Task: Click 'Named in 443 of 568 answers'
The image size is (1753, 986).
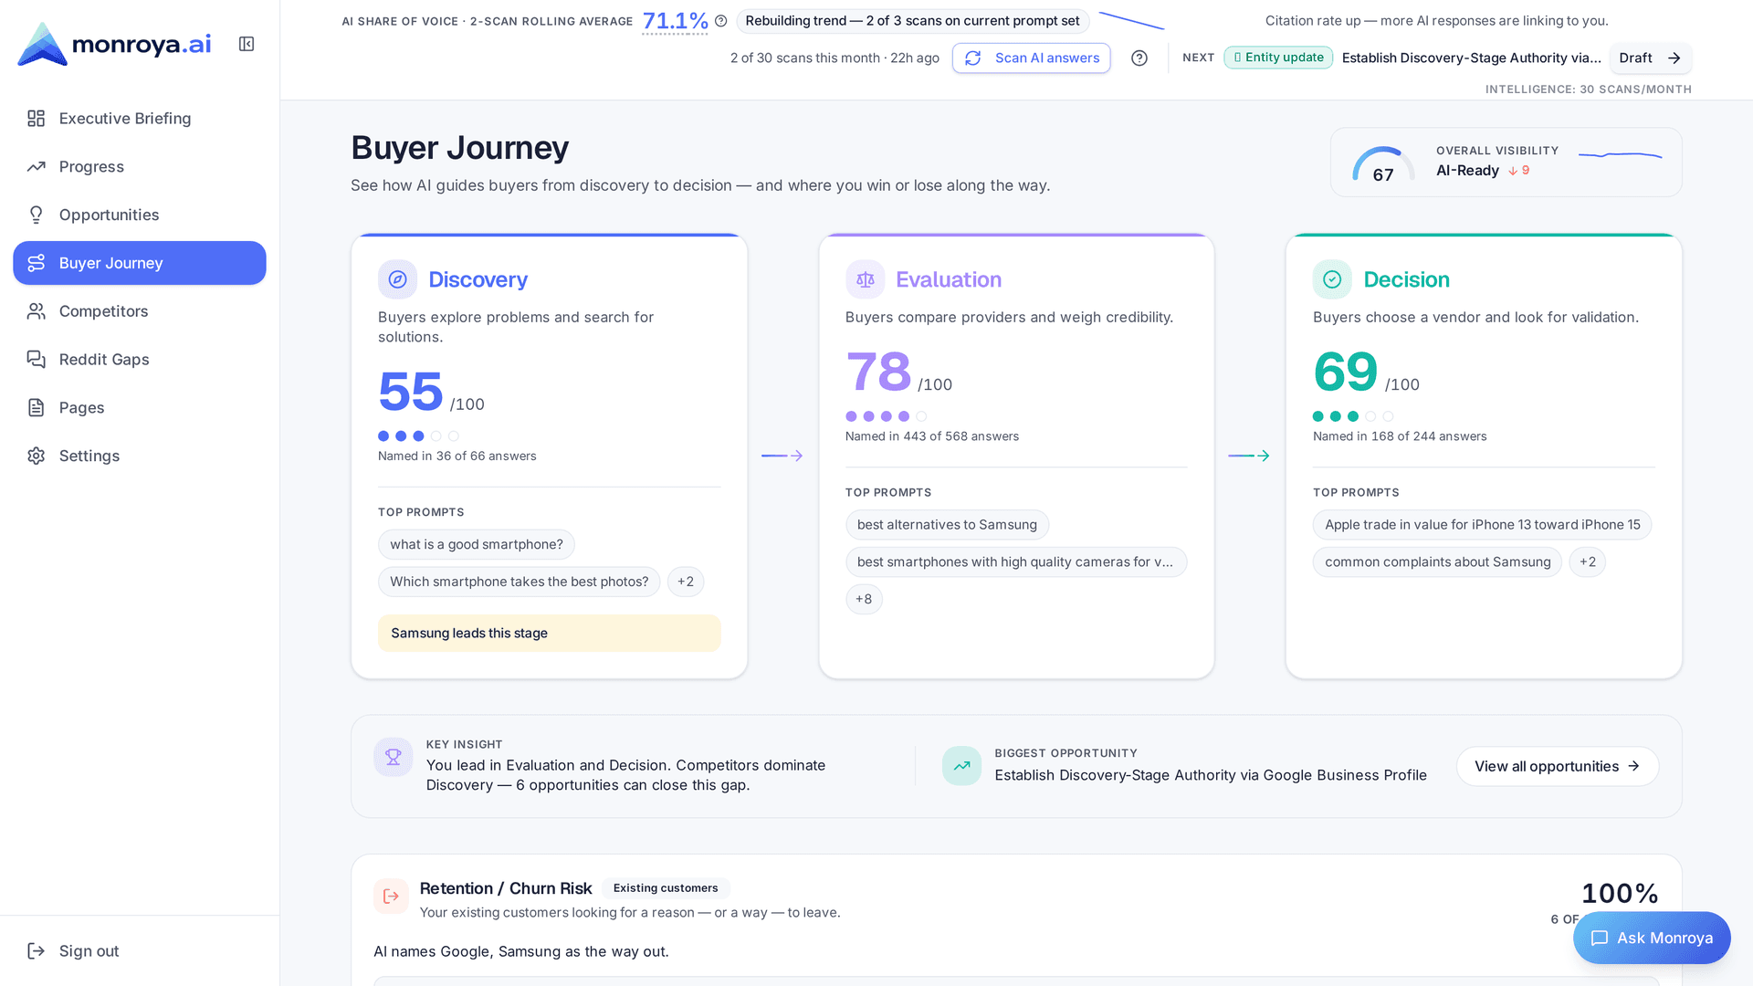Action: 932,436
